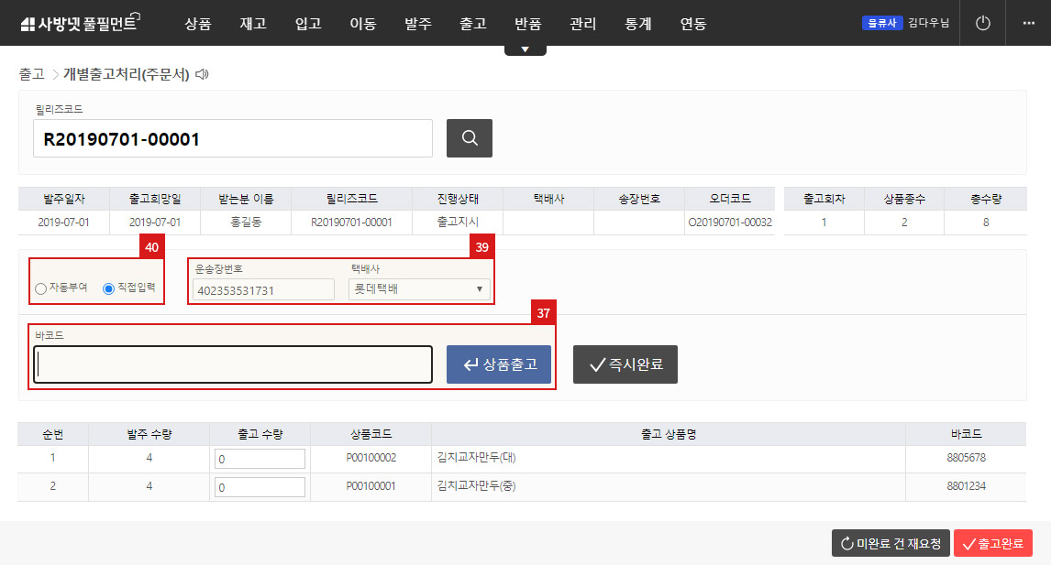Click the 미완료 건 재요청 refresh button
Viewport: 1051px width, 565px height.
[890, 542]
